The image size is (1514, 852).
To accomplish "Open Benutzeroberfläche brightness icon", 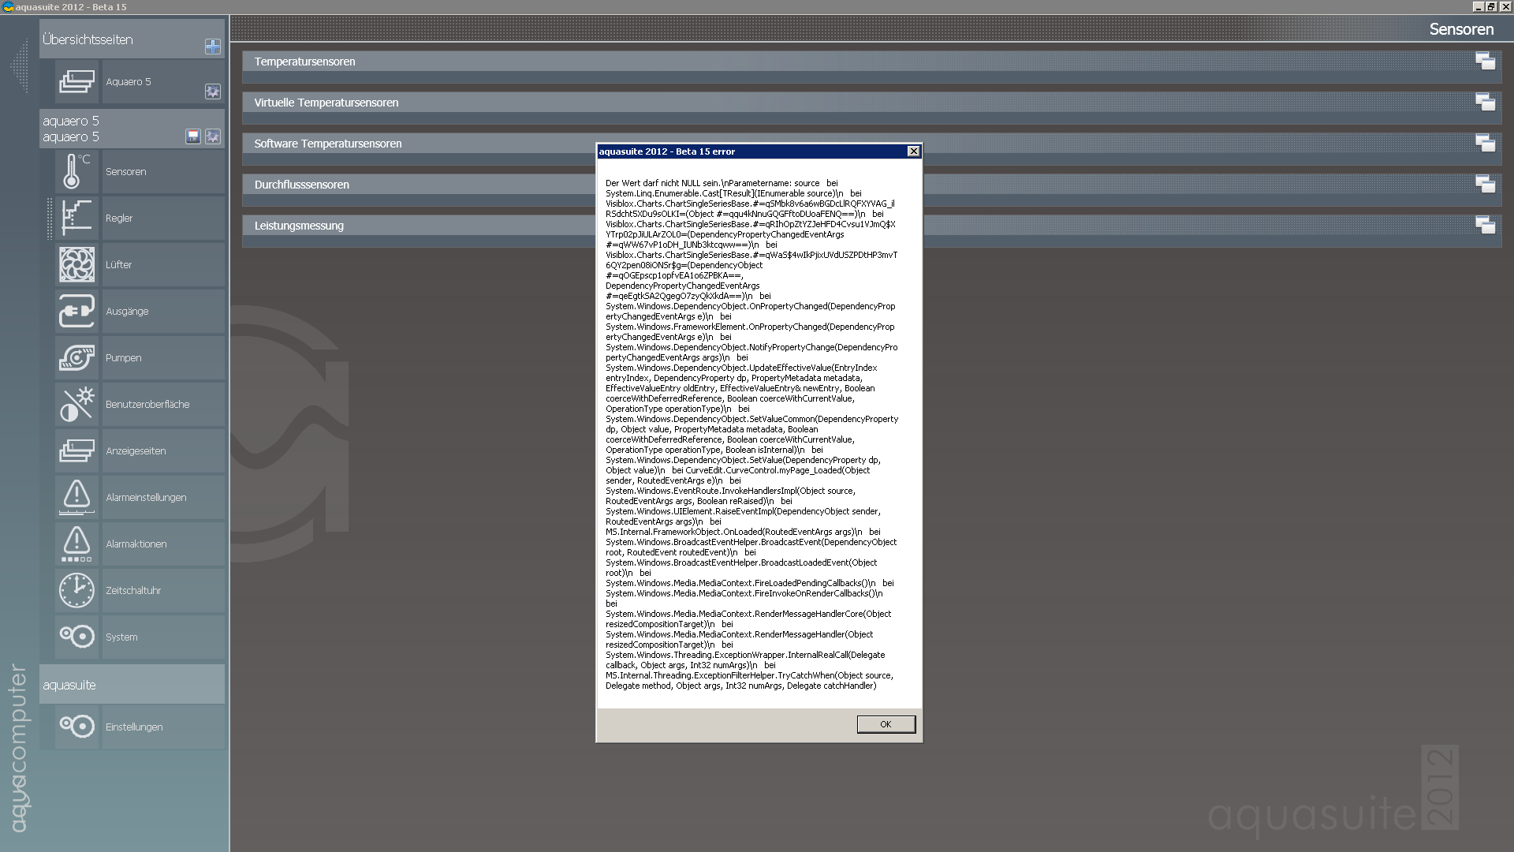I will click(76, 404).
